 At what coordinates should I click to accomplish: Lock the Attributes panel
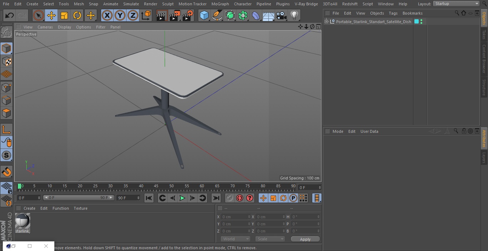pos(464,131)
